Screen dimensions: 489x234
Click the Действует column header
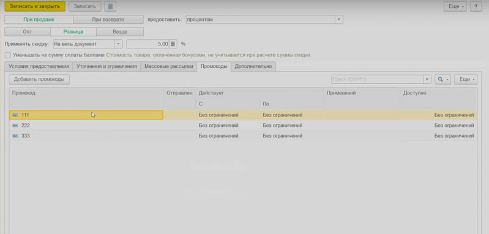[x=259, y=93]
